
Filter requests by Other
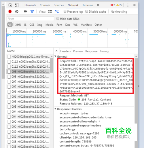pos(98,25)
